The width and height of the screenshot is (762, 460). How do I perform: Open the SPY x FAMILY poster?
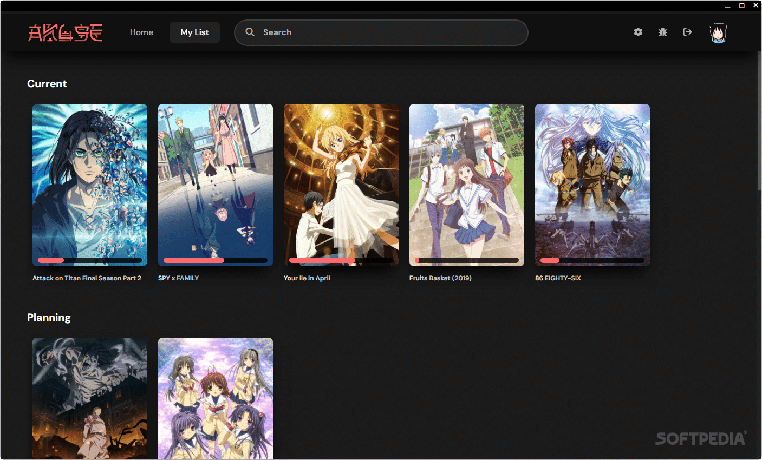216,185
